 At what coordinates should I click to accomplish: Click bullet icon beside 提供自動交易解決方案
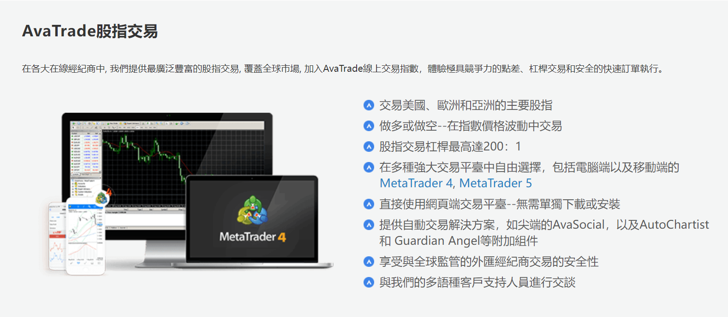(369, 225)
